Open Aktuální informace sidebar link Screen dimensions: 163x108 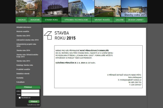[24, 27]
